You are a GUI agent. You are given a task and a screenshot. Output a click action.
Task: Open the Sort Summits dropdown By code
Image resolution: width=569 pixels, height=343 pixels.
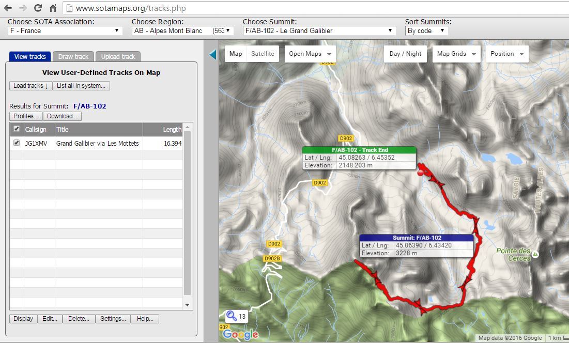(x=426, y=31)
